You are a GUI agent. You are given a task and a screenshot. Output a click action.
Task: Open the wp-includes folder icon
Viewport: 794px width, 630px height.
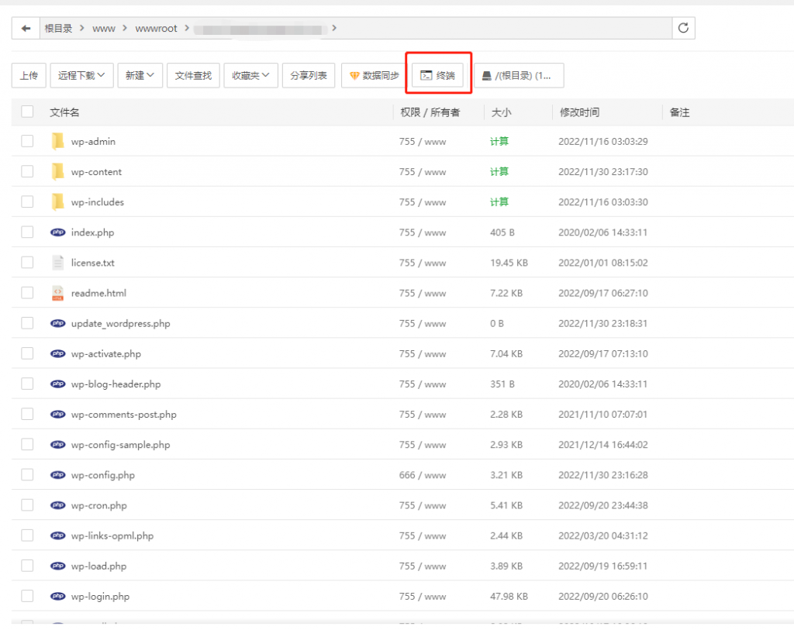(57, 202)
